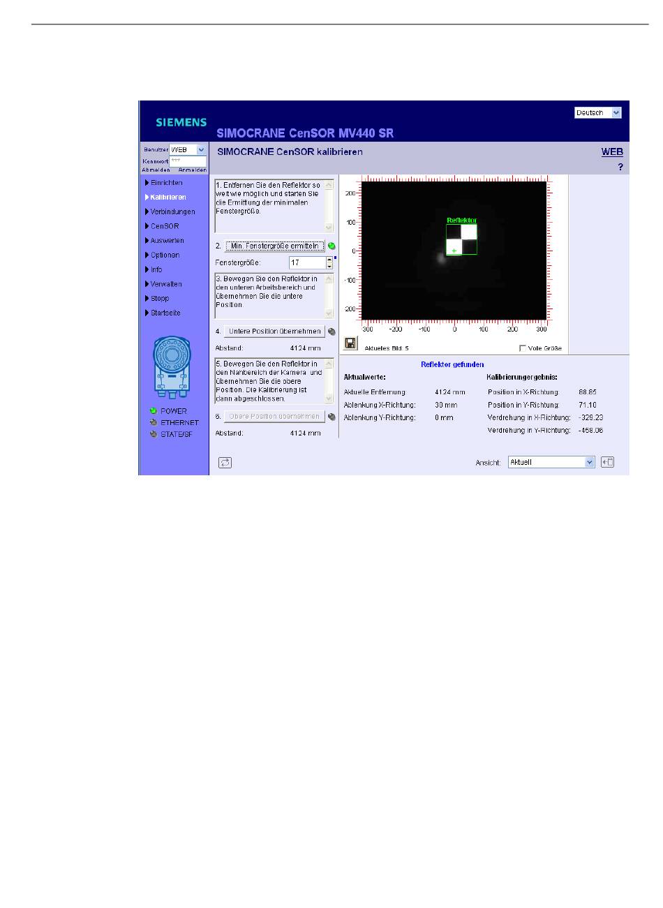
Task: Decrease Fenstergröße with the down stepper arrow
Action: point(329,266)
